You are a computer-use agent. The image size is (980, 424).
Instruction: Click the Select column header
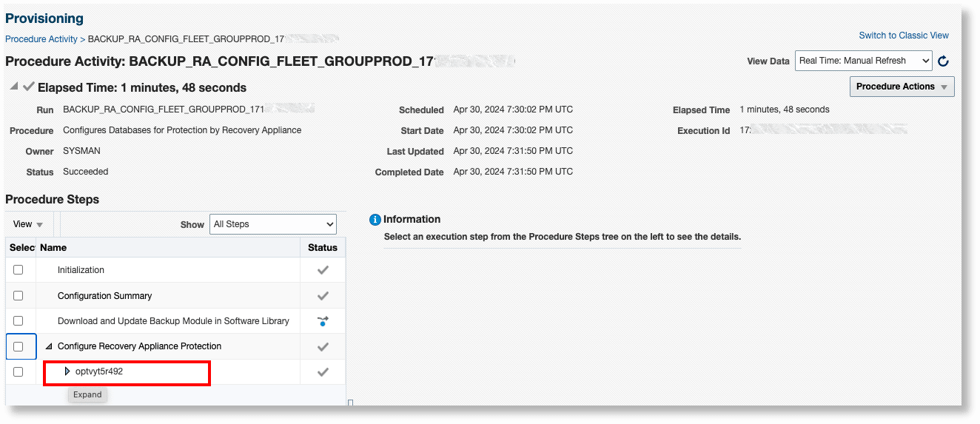(21, 248)
